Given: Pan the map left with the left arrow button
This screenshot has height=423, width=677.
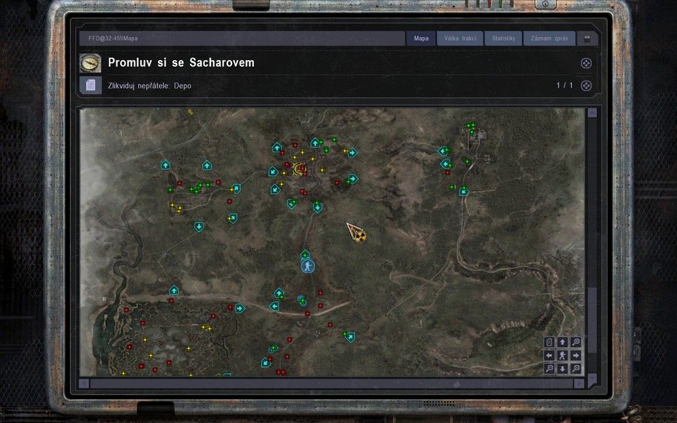Looking at the screenshot, I should point(549,355).
